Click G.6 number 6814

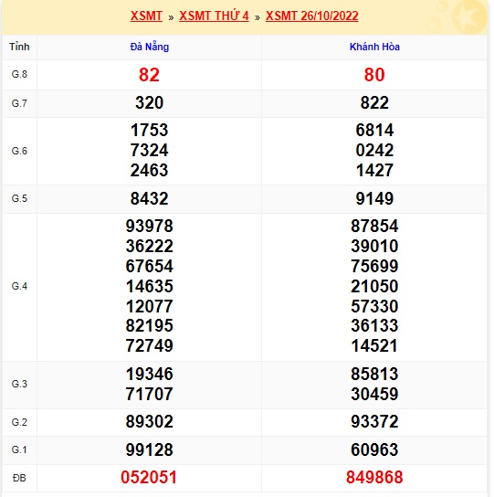pos(374,130)
